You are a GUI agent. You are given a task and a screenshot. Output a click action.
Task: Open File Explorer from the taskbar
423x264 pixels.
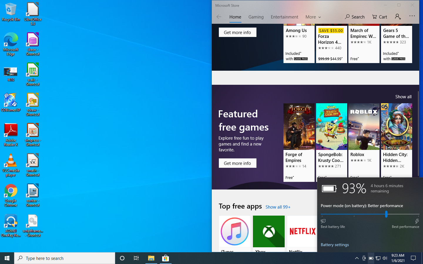point(151,258)
